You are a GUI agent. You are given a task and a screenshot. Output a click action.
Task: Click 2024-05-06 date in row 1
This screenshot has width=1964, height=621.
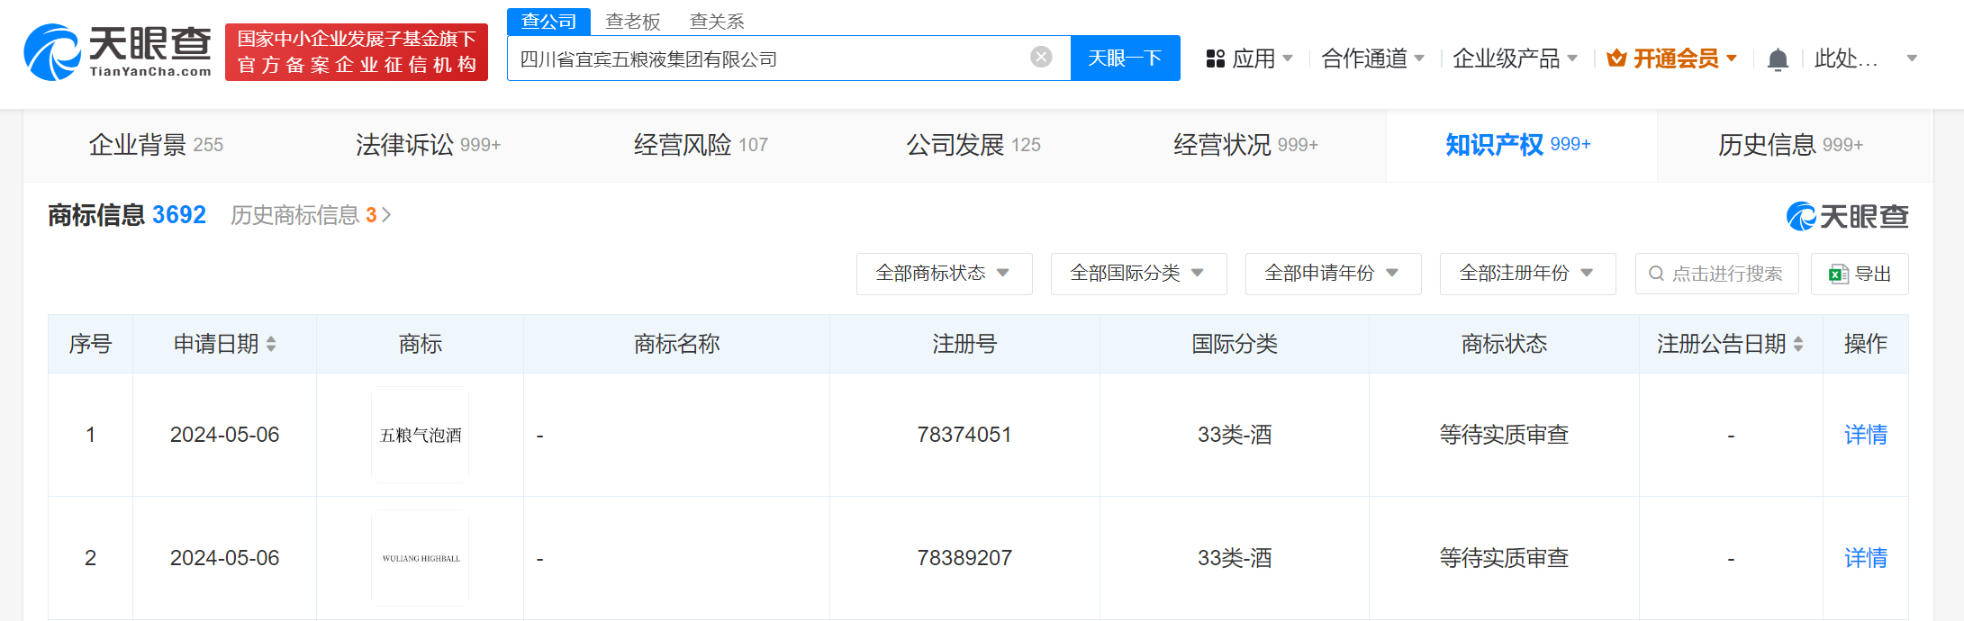point(224,435)
